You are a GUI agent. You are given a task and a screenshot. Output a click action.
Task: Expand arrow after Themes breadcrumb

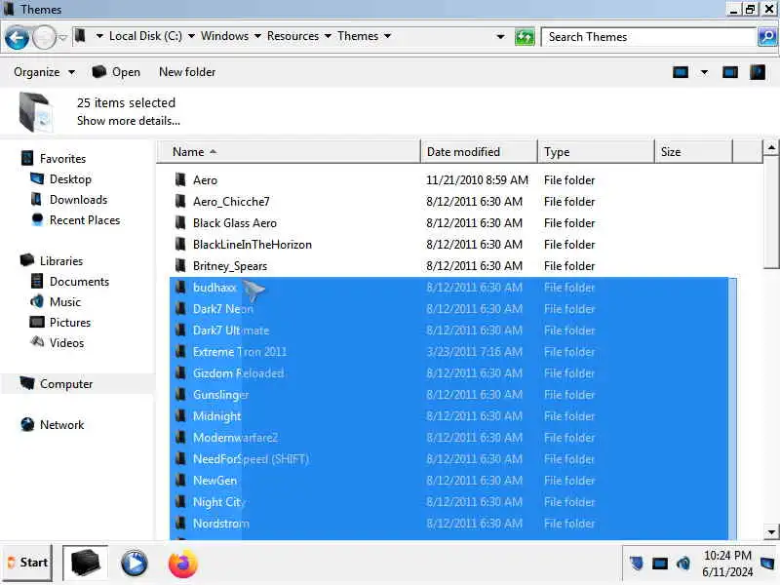click(387, 36)
